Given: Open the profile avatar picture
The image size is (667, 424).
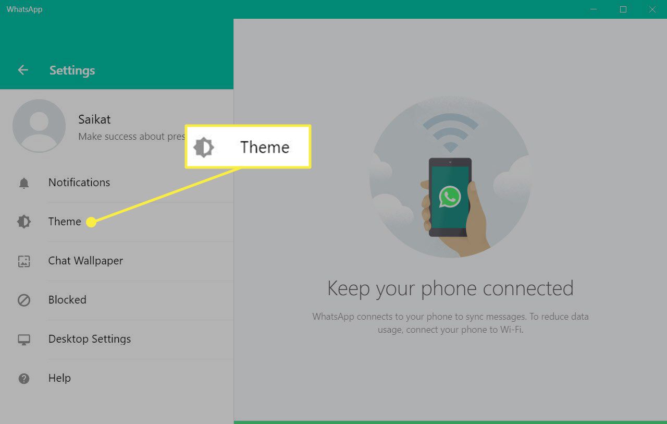Looking at the screenshot, I should coord(39,126).
